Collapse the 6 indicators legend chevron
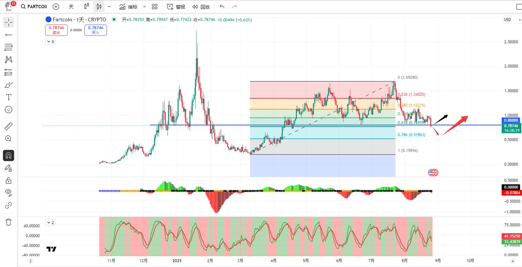 coord(50,42)
